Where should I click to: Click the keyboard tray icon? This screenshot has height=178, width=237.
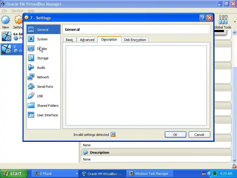[204, 174]
